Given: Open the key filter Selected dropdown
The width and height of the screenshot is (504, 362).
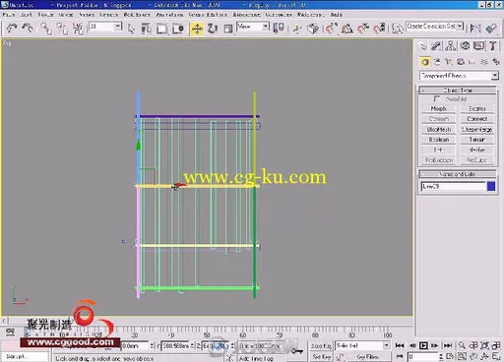Looking at the screenshot, I should (362, 345).
